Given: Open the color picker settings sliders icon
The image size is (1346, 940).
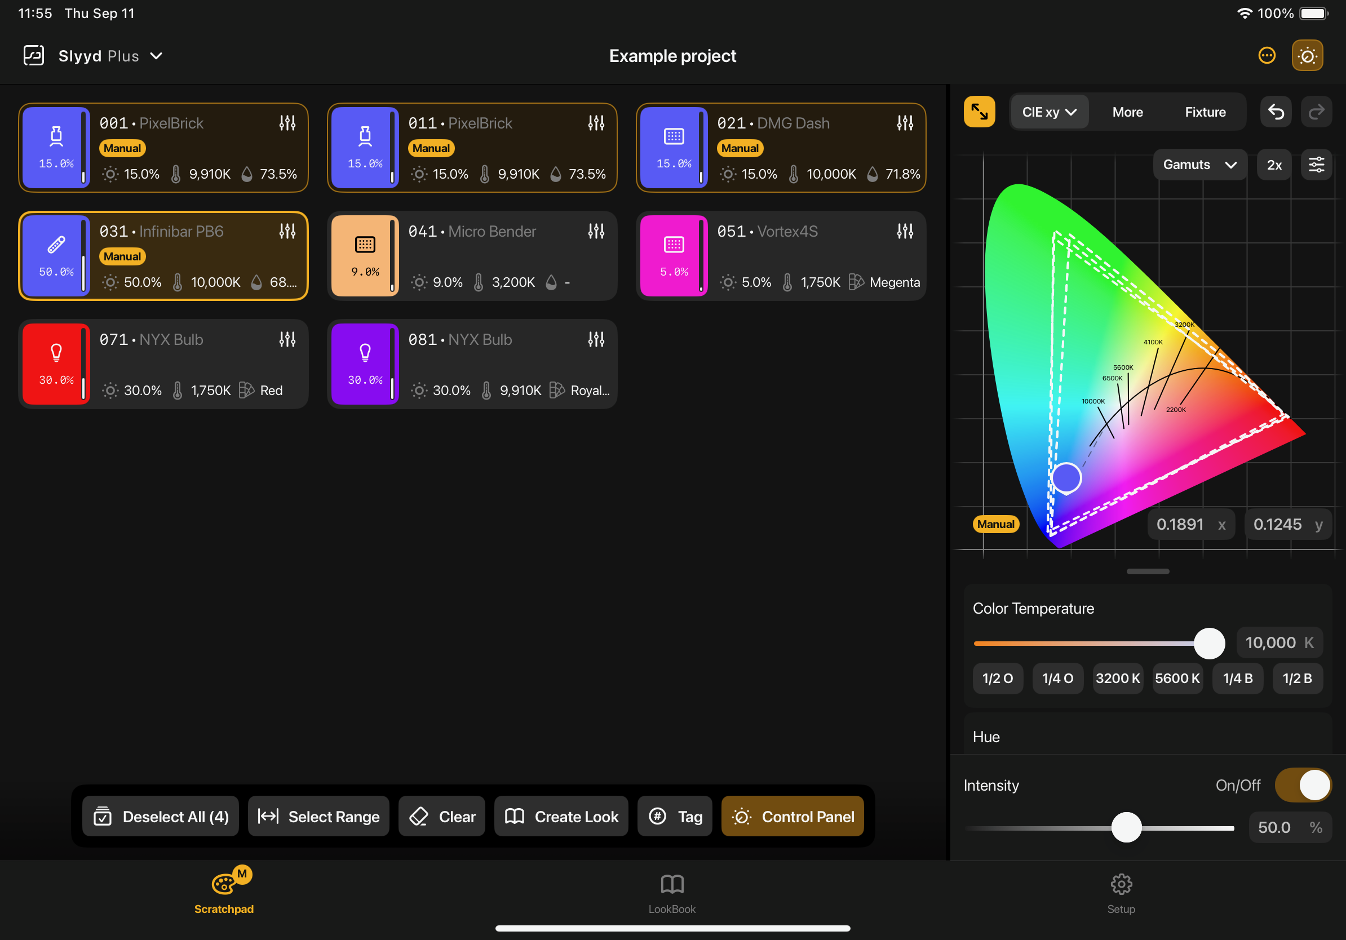Looking at the screenshot, I should coord(1317,165).
